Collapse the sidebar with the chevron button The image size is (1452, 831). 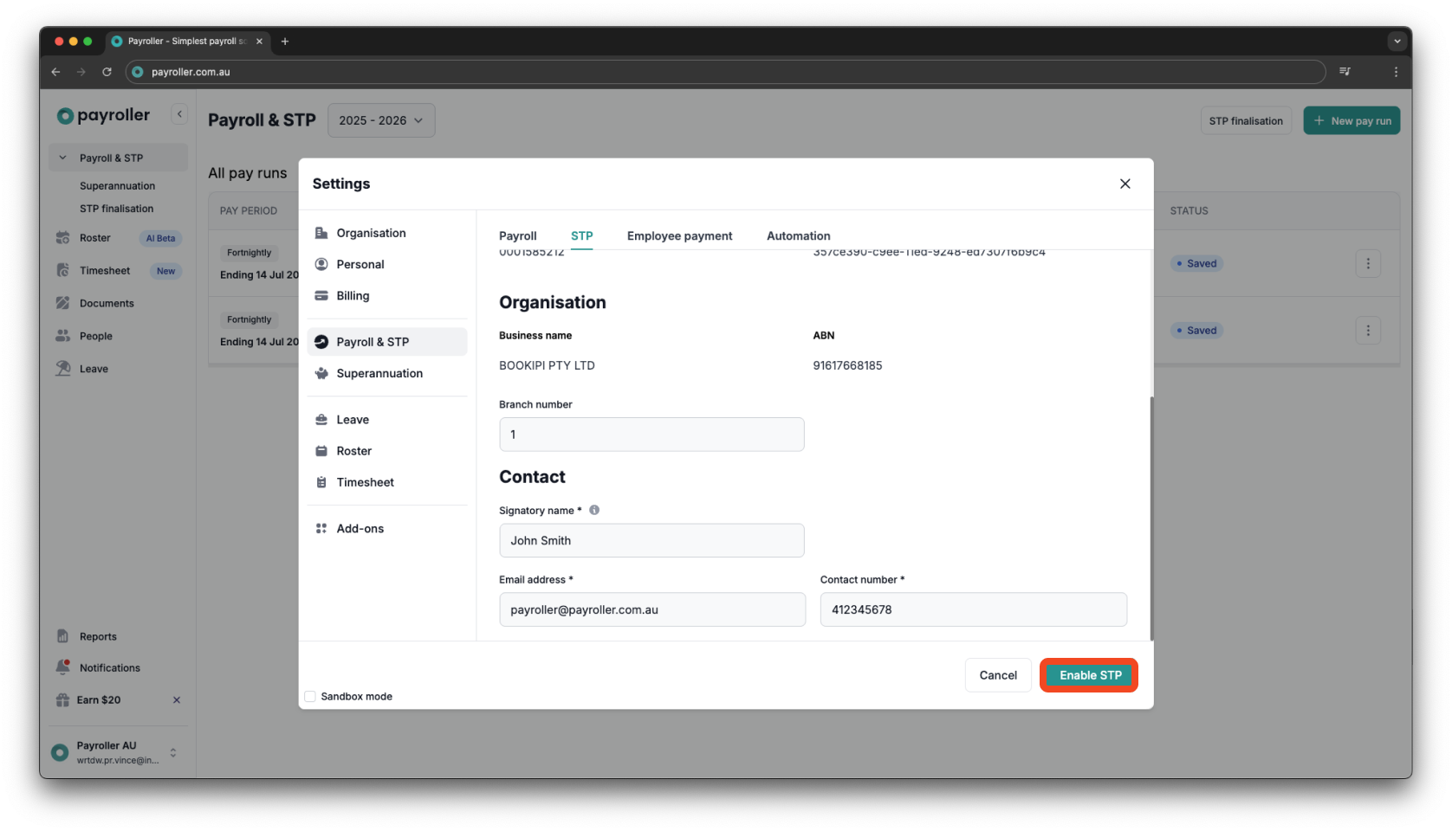coord(179,114)
